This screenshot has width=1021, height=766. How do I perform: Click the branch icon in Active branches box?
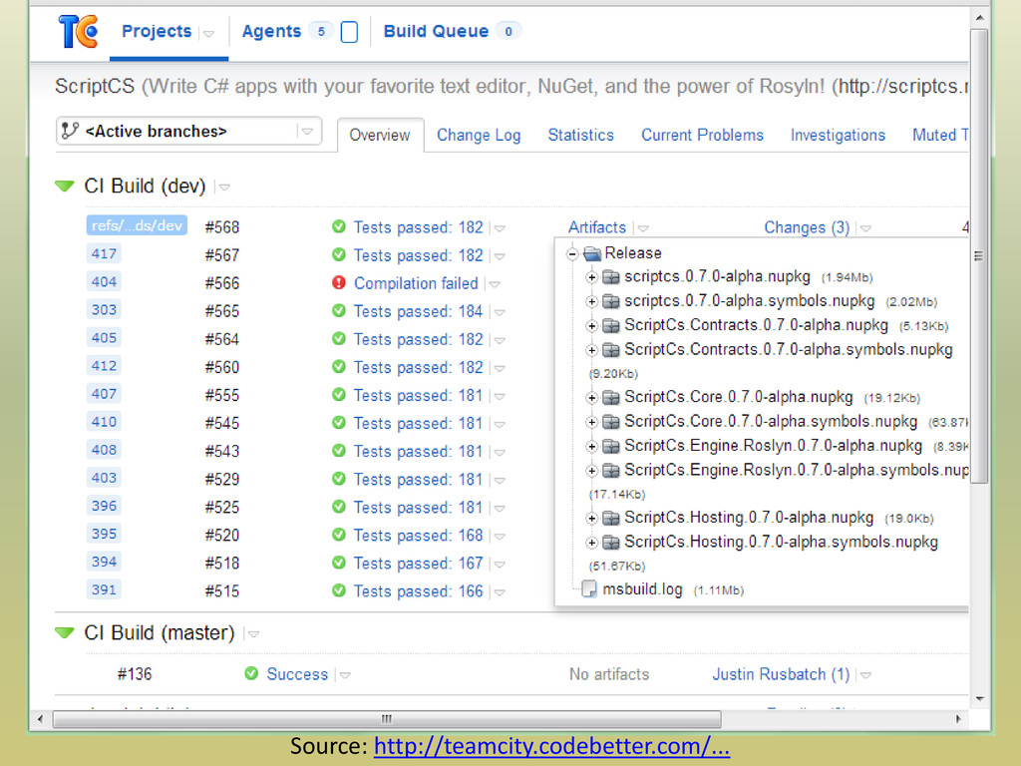70,131
